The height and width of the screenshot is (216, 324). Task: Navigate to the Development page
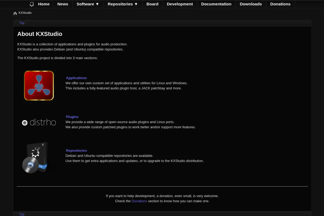tap(180, 4)
